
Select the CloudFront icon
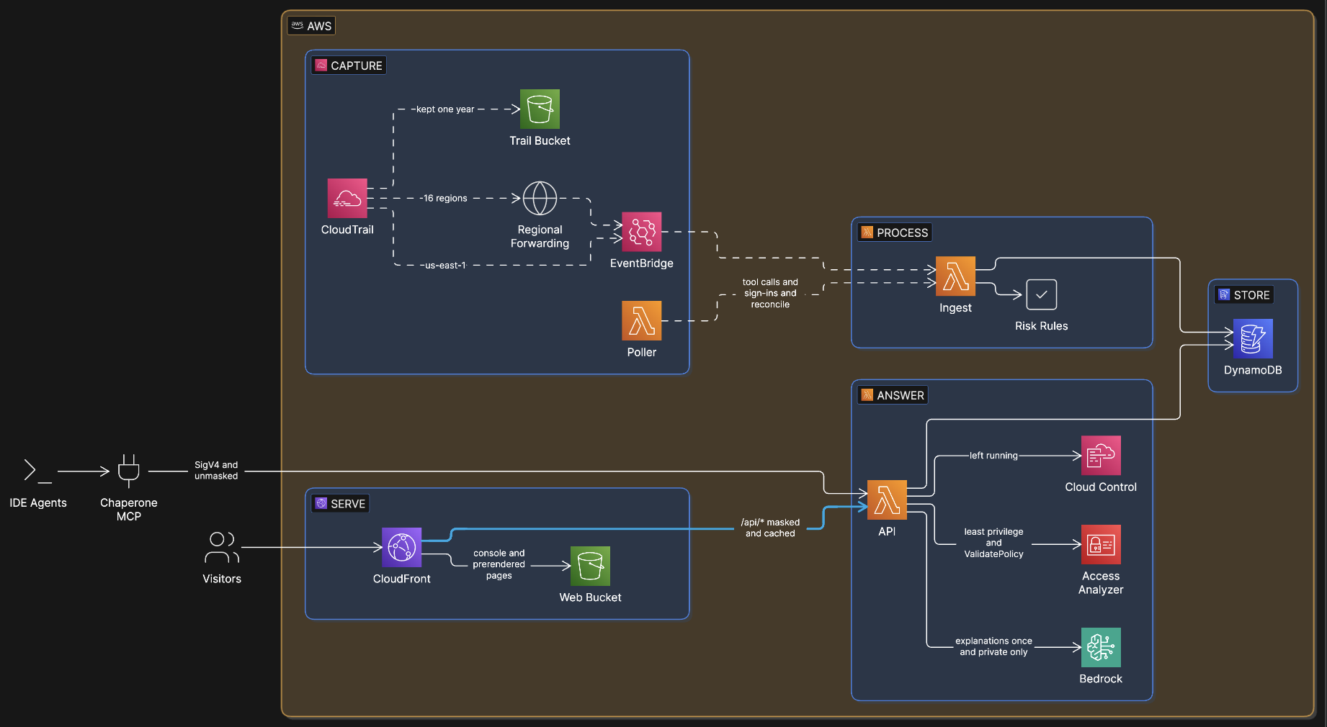pyautogui.click(x=401, y=547)
